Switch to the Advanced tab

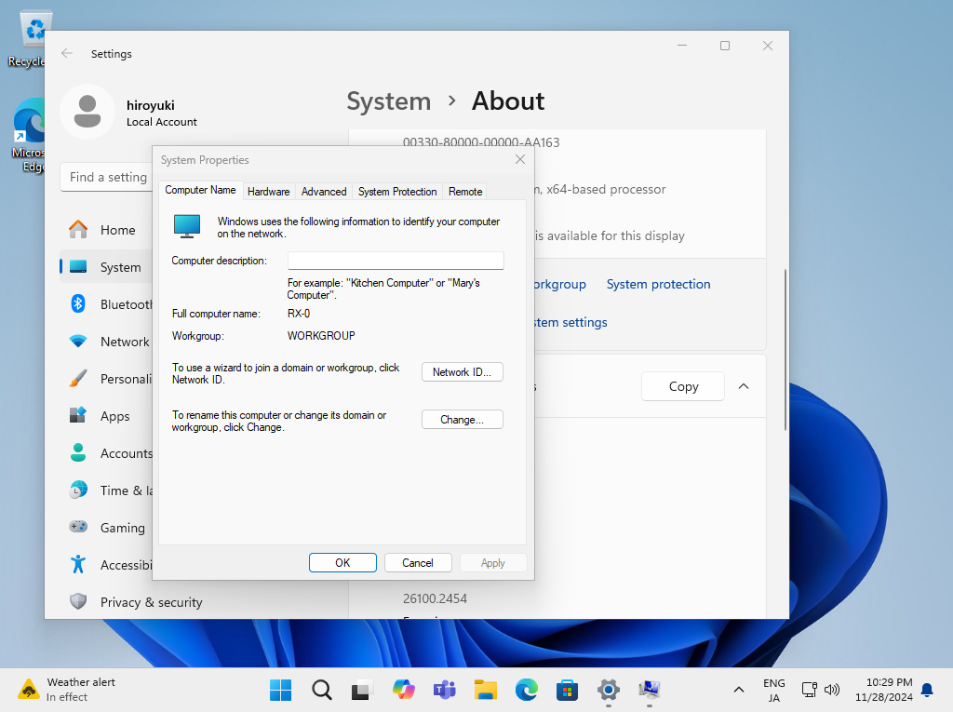(x=324, y=192)
